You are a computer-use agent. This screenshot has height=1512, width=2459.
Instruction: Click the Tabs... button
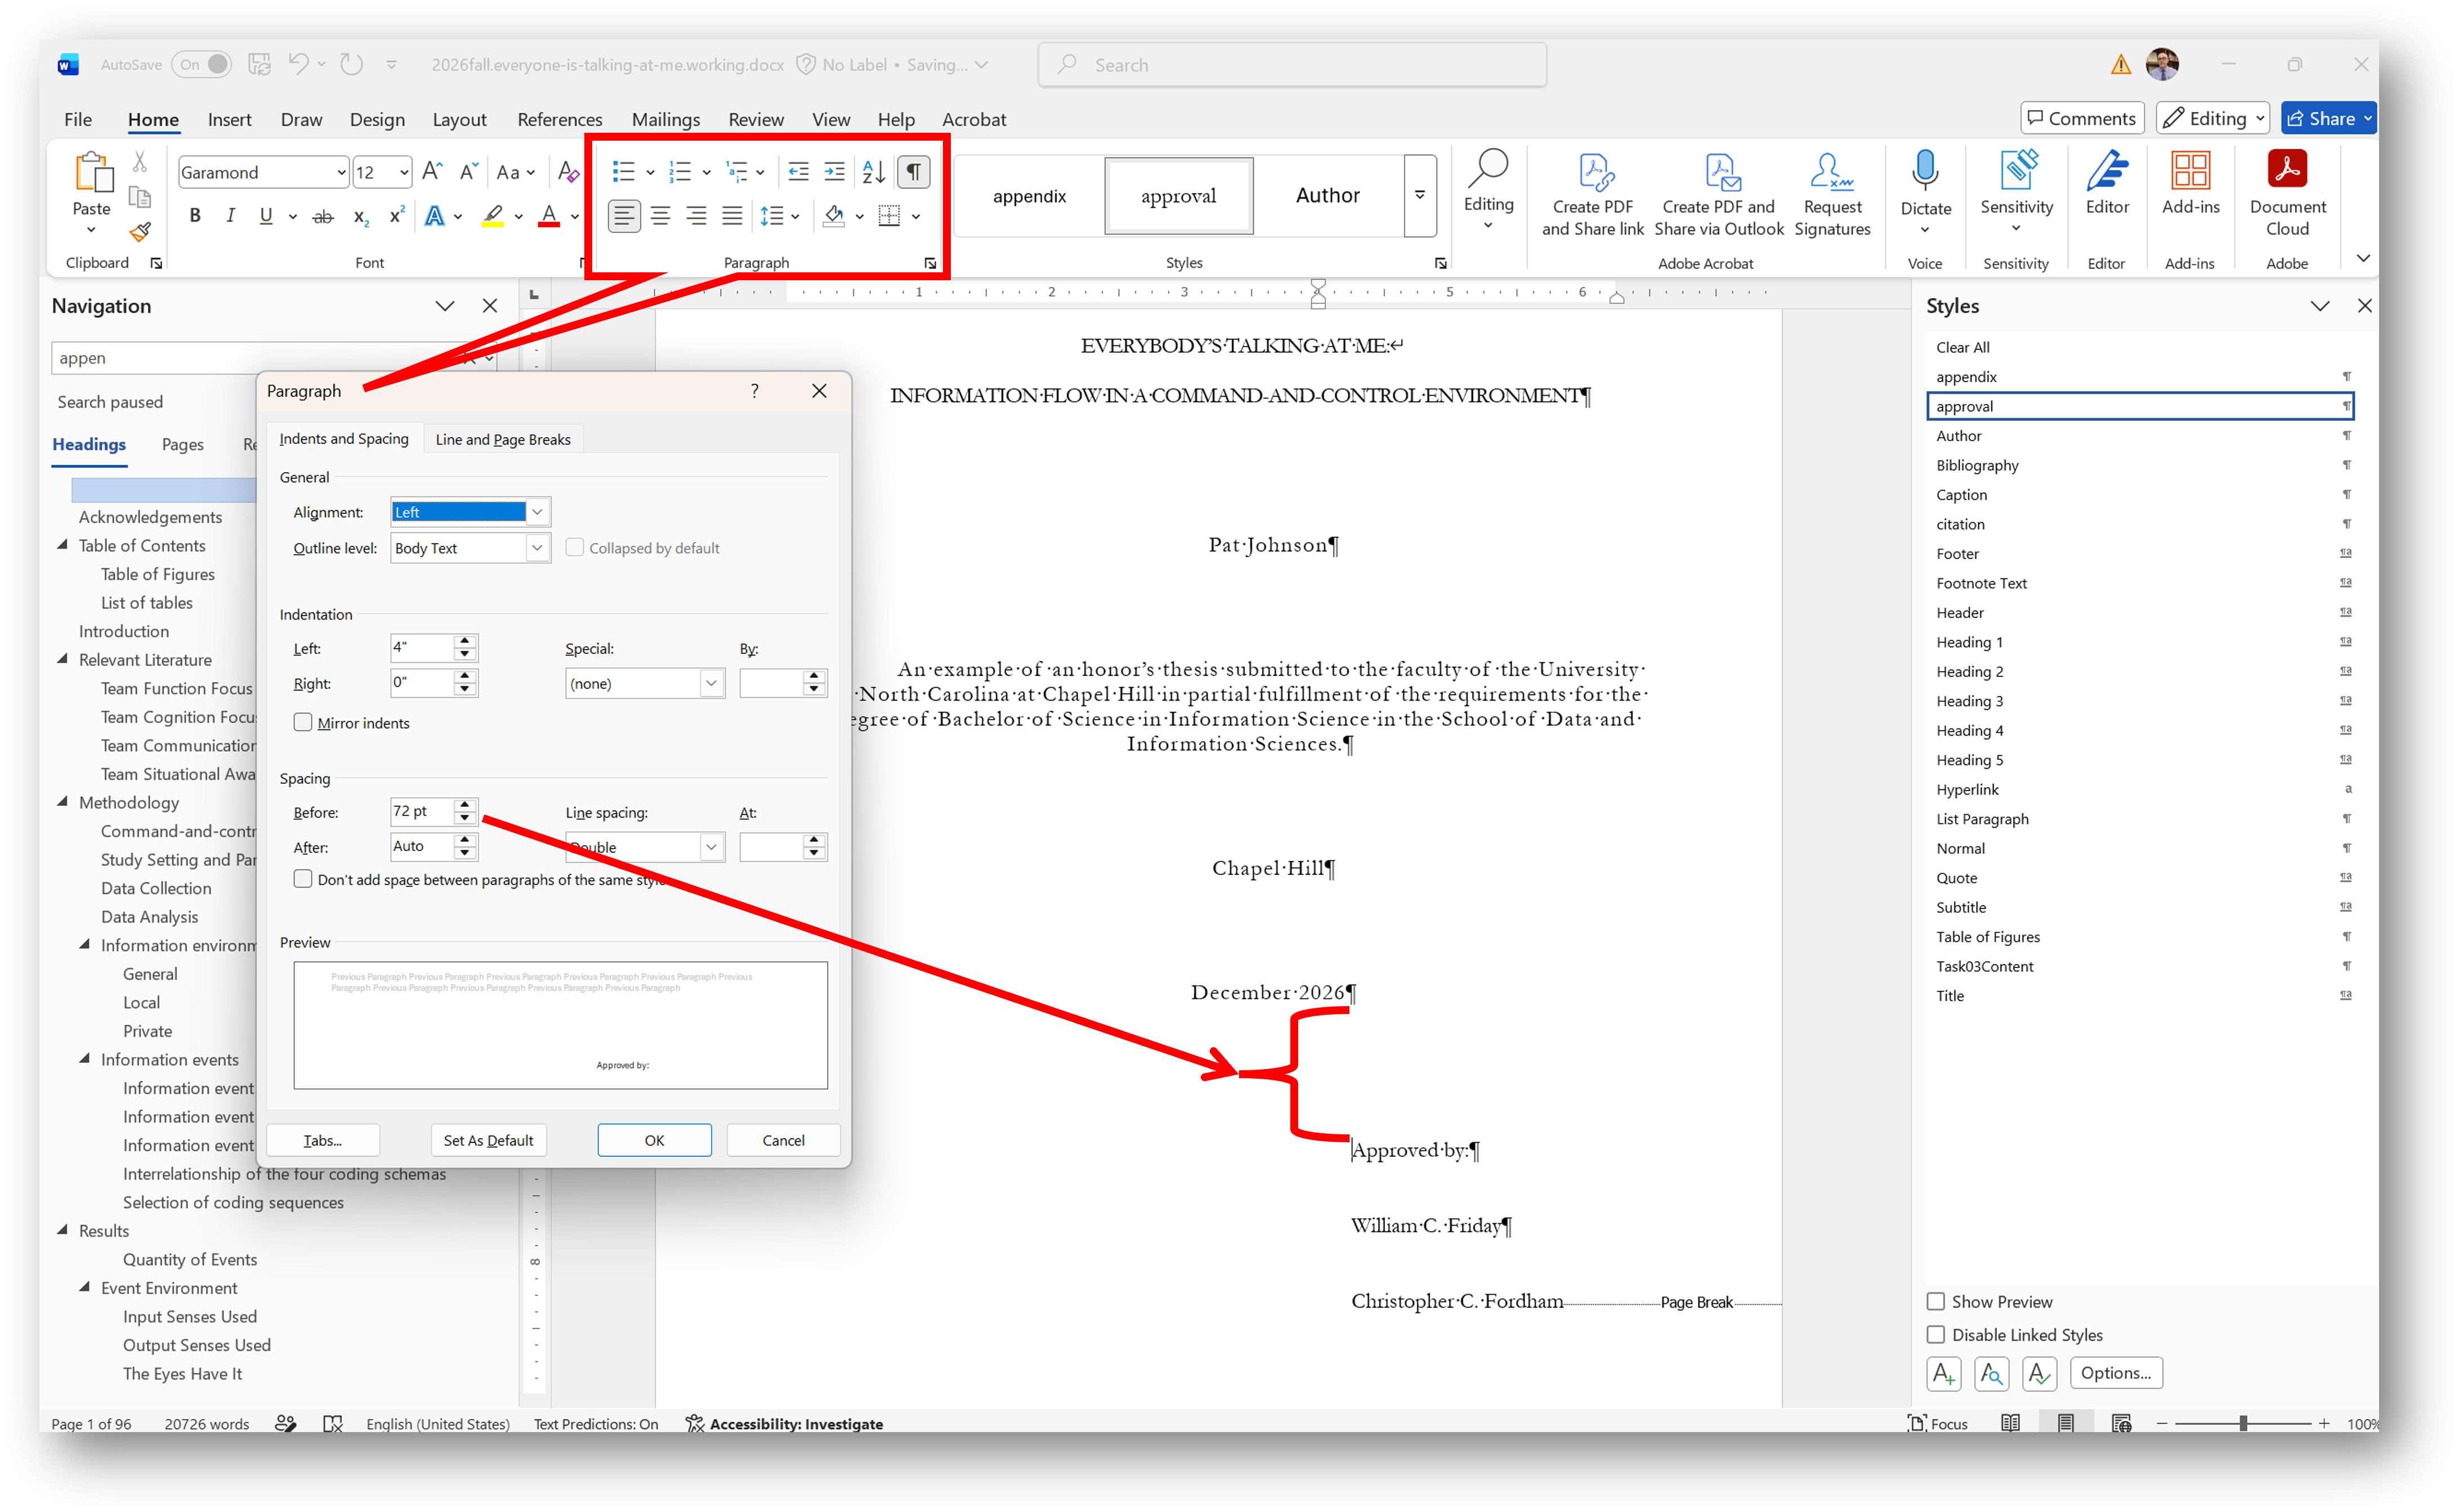pos(323,1140)
